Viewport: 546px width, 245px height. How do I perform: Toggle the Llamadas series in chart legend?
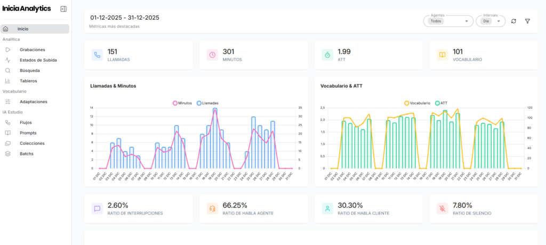[x=207, y=102]
